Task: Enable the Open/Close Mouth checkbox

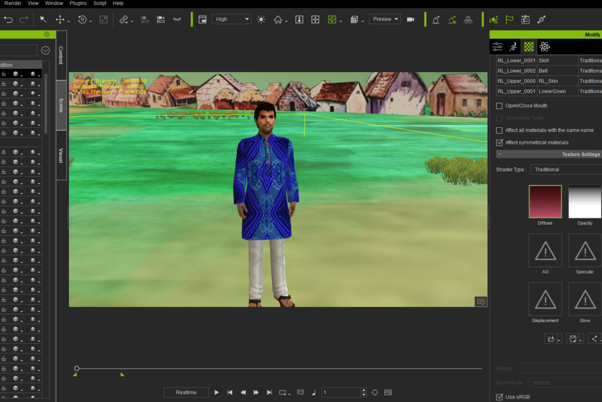Action: [499, 106]
